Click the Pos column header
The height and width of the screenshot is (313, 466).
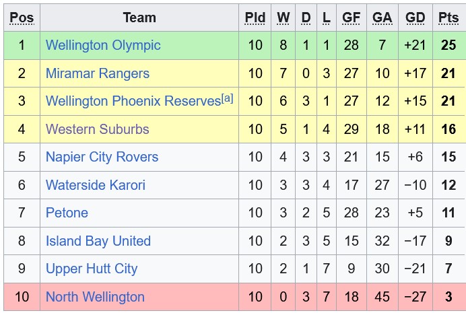22,18
